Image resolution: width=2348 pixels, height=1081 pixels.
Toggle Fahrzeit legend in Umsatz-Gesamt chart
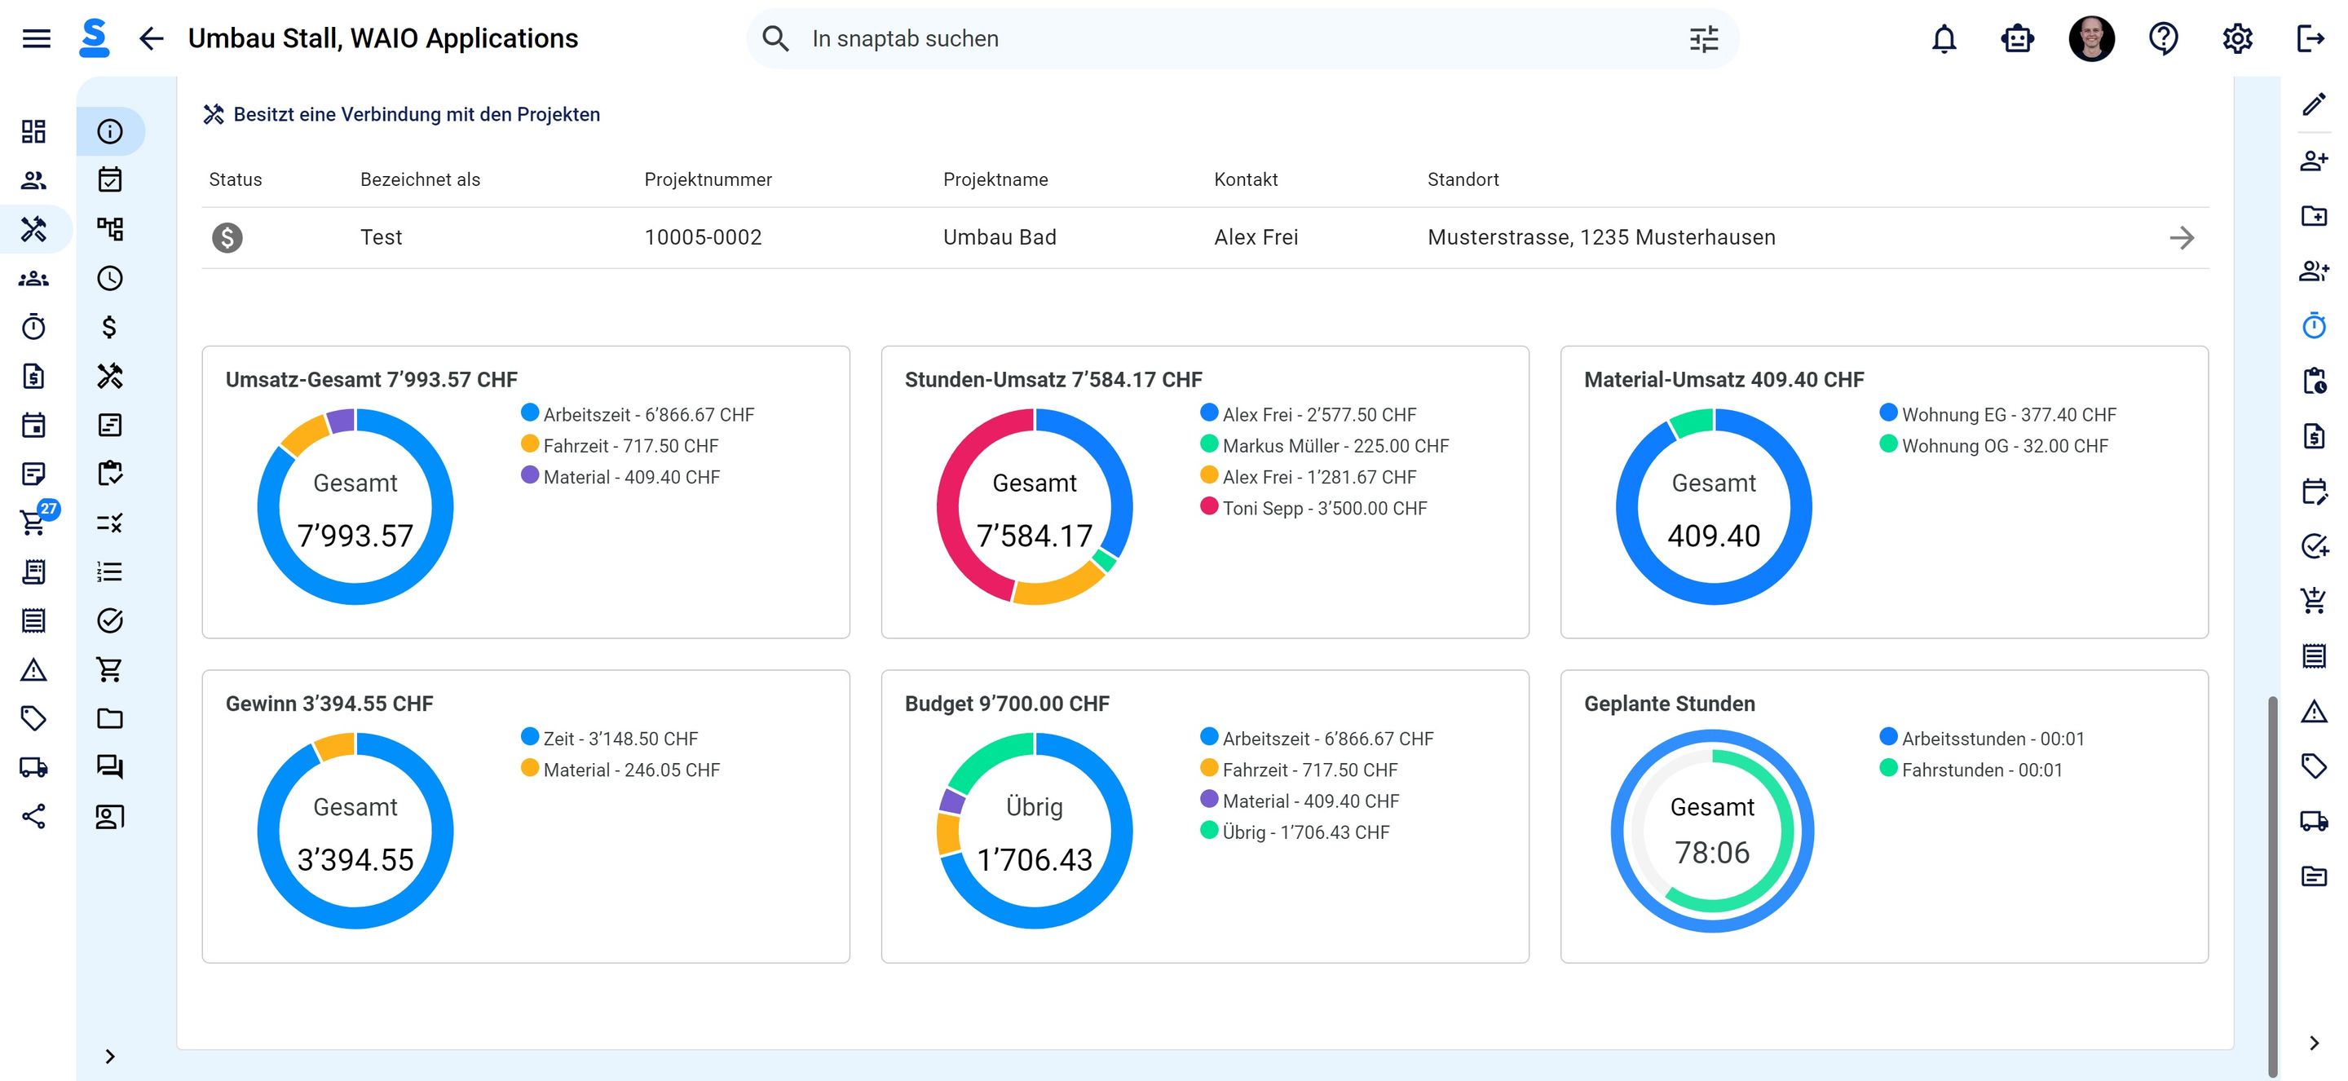[x=629, y=446]
